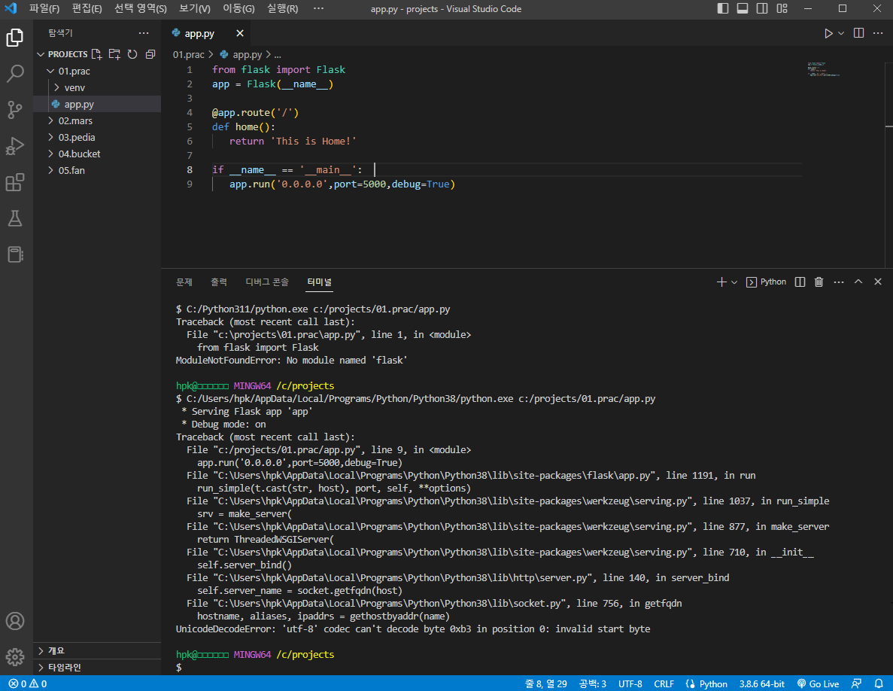Run the Python file with play button

click(828, 34)
